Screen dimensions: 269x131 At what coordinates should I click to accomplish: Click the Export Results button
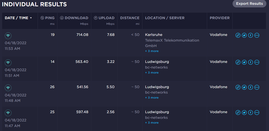[249, 4]
